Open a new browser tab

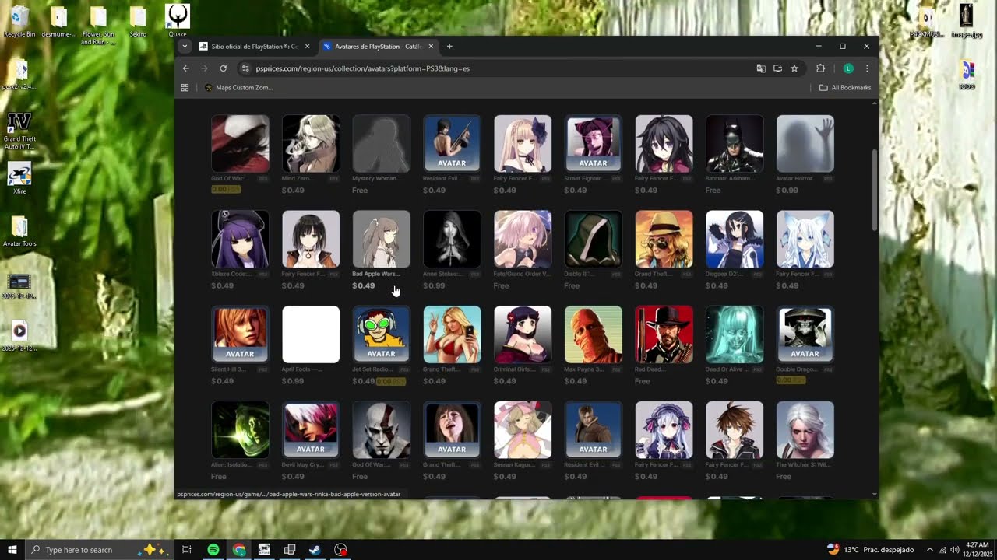point(449,47)
